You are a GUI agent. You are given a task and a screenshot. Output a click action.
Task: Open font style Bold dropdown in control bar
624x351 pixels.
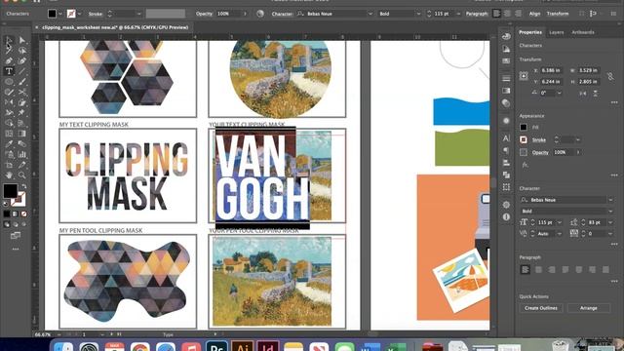click(x=418, y=14)
